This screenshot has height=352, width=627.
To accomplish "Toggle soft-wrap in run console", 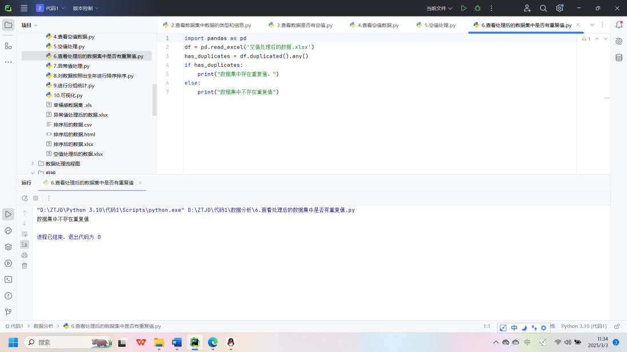I will pos(25,234).
